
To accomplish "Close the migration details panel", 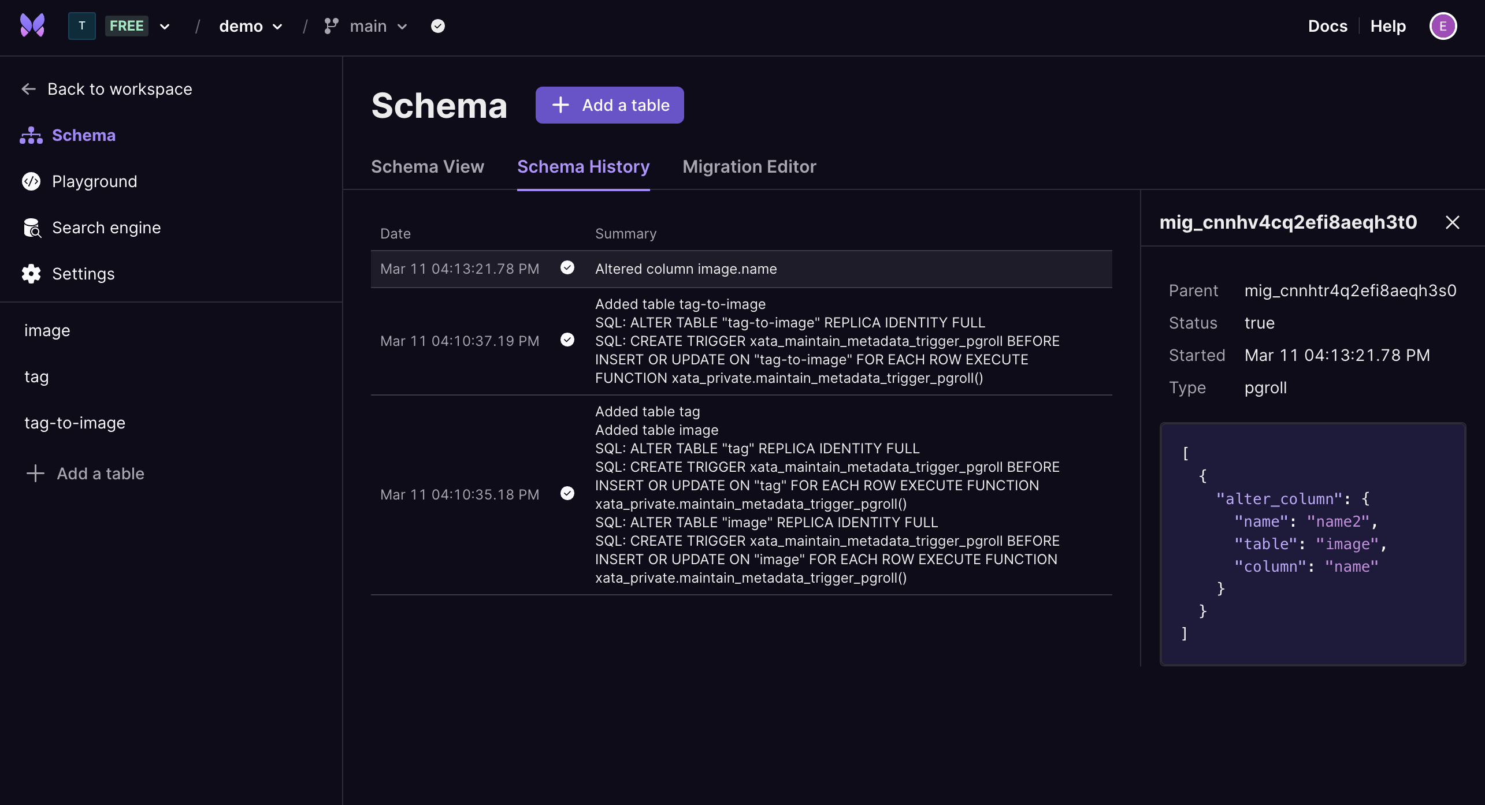I will 1453,222.
